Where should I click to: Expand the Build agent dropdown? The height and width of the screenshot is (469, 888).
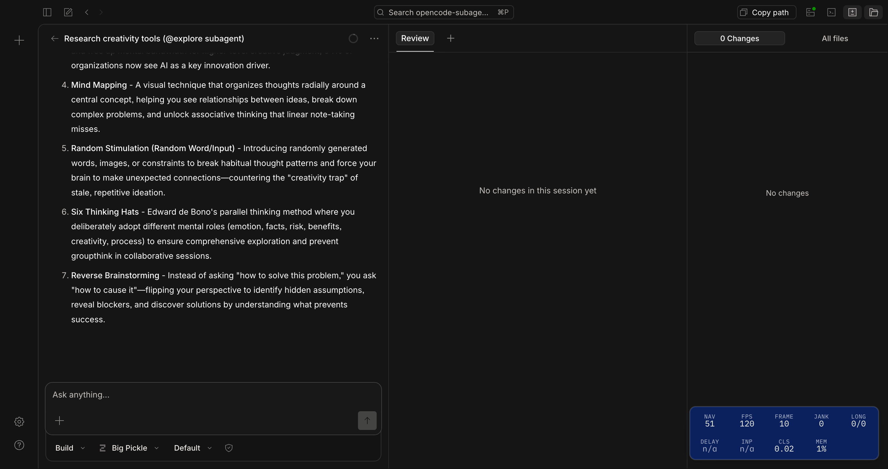tap(70, 448)
